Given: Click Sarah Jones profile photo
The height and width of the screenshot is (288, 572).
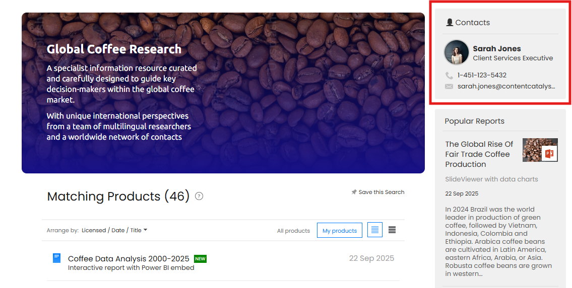Looking at the screenshot, I should [x=457, y=52].
